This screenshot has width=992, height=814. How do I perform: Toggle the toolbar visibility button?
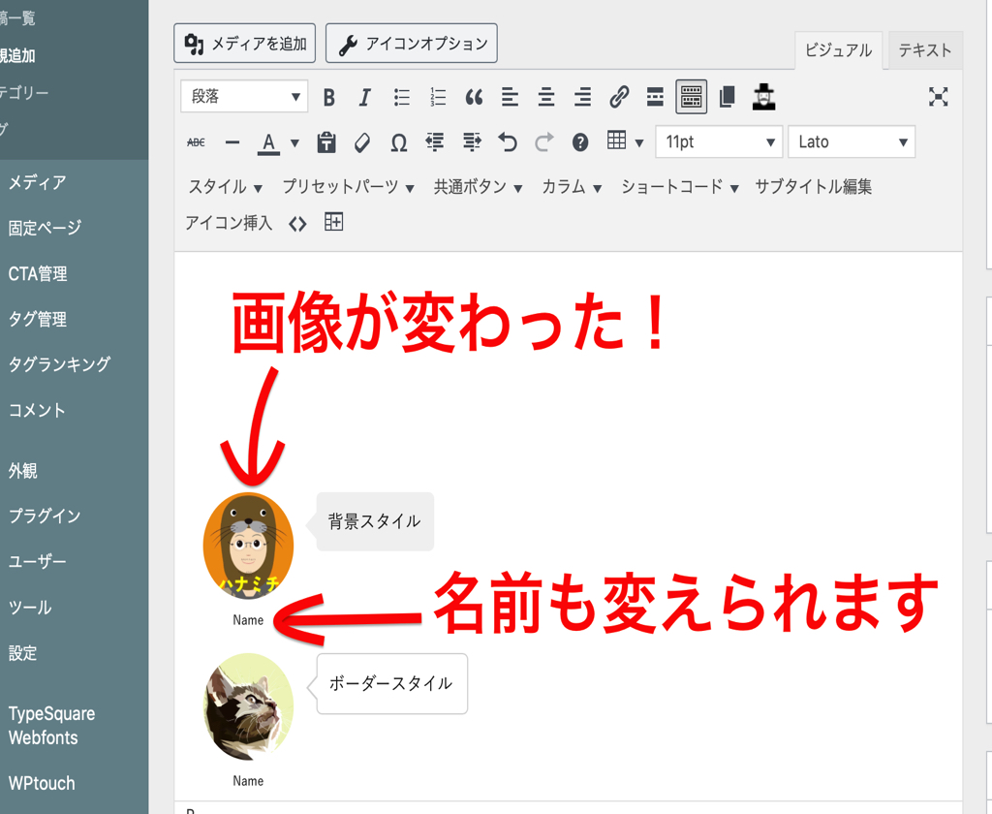coord(692,97)
